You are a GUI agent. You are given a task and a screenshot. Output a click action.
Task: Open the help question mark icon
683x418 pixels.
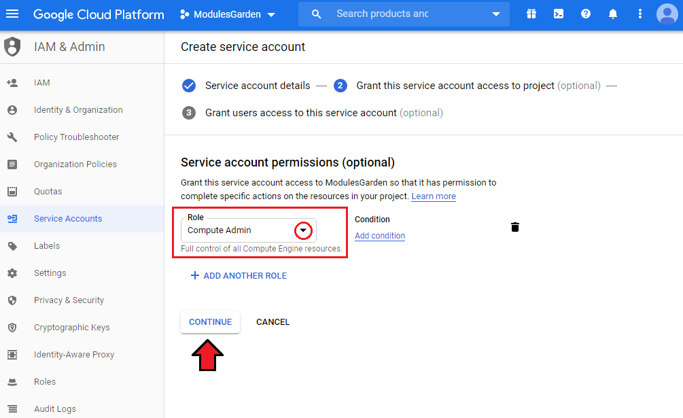tap(586, 14)
